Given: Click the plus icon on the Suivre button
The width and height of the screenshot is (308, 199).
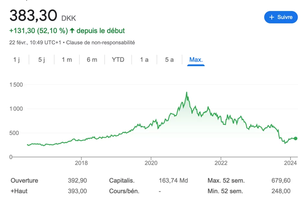Looking at the screenshot, I should click(271, 17).
